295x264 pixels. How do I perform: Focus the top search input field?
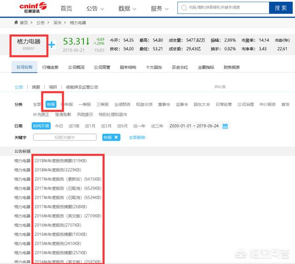[223, 8]
